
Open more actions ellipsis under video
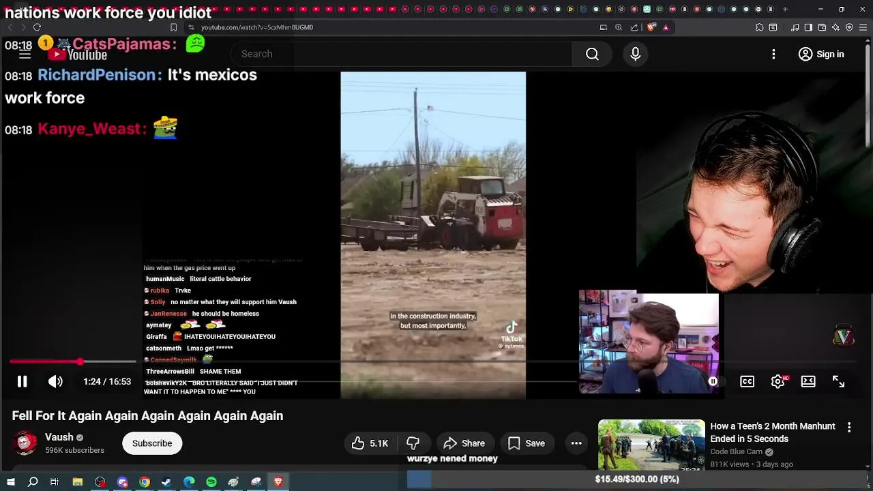[x=576, y=443]
